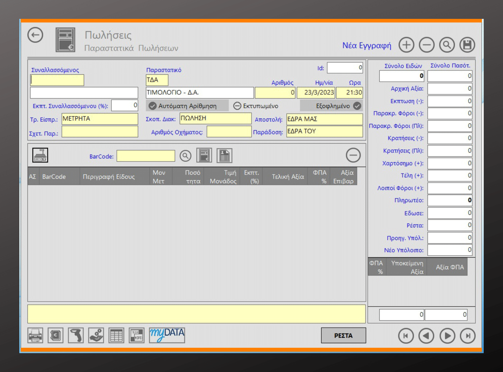Go to the last record arrow
This screenshot has height=372, width=503.
tap(468, 336)
